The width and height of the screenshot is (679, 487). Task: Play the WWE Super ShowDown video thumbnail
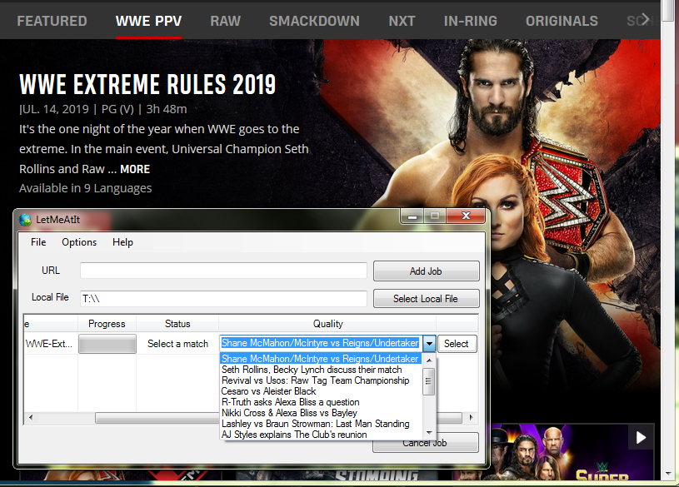pyautogui.click(x=640, y=437)
